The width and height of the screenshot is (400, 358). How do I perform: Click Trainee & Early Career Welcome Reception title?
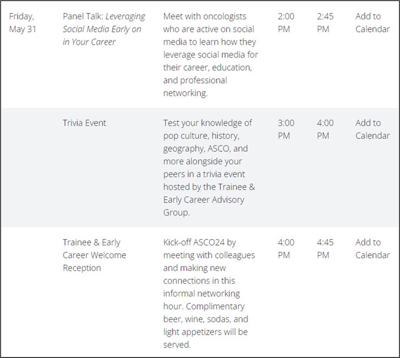[94, 255]
